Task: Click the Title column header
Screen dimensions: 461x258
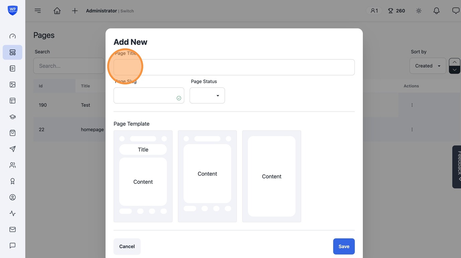Action: click(x=85, y=86)
